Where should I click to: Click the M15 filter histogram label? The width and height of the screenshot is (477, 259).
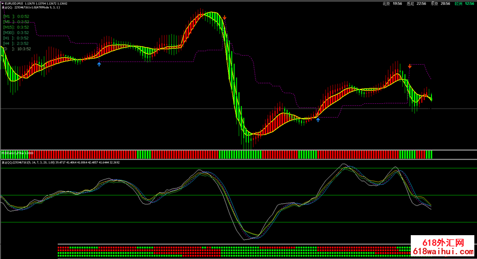point(17,153)
